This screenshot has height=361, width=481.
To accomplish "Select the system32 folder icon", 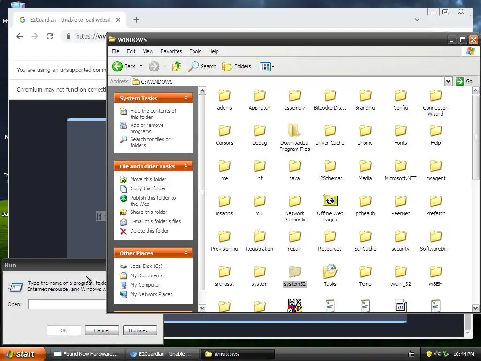I will click(x=295, y=272).
